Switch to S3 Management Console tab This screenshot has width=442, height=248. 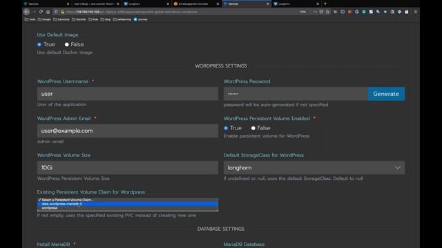point(196,4)
